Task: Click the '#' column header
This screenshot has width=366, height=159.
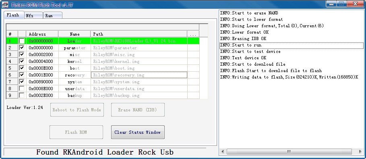Action: click(12, 34)
